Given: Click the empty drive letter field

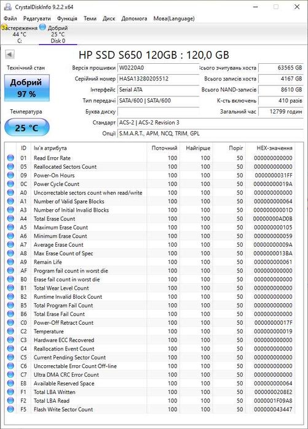Looking at the screenshot, I should click(158, 111).
